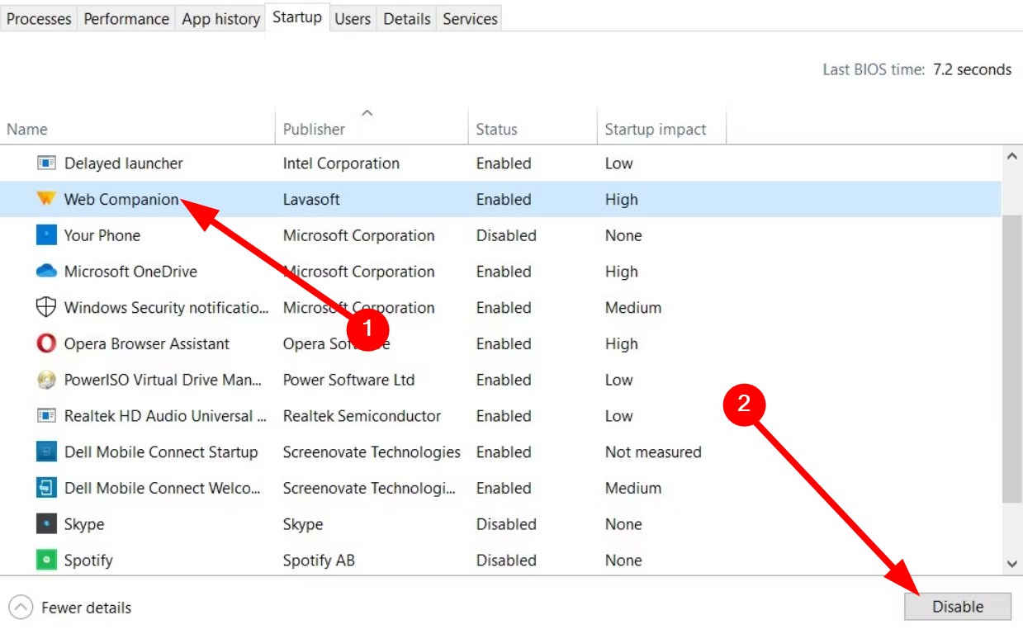This screenshot has height=634, width=1023.
Task: Sort entries by Status column header
Action: point(496,130)
